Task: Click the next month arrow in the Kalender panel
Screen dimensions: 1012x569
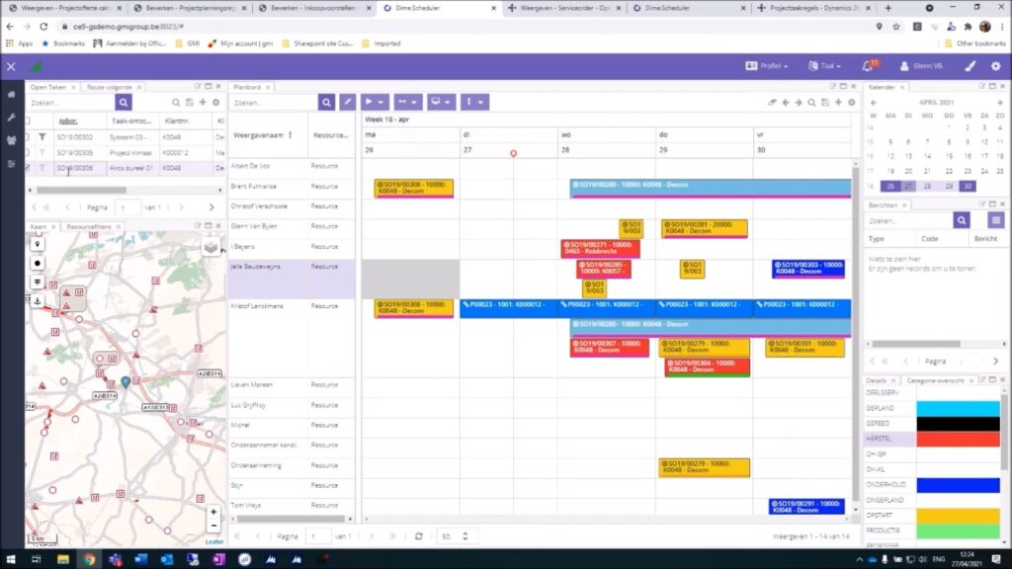Action: tap(999, 103)
